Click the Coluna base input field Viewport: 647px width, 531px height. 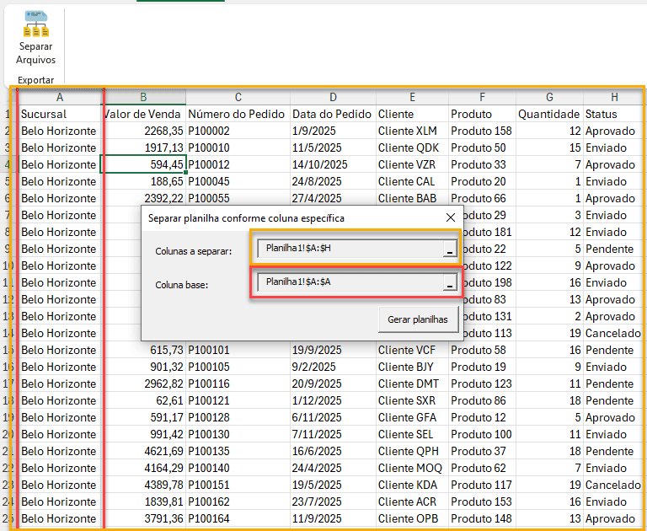(350, 282)
